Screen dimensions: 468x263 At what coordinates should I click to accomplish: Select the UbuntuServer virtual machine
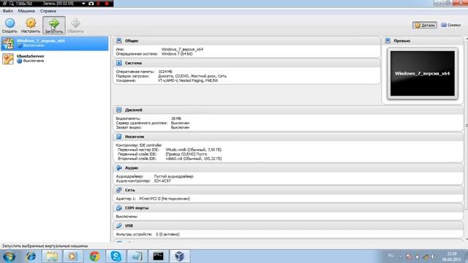coord(54,58)
